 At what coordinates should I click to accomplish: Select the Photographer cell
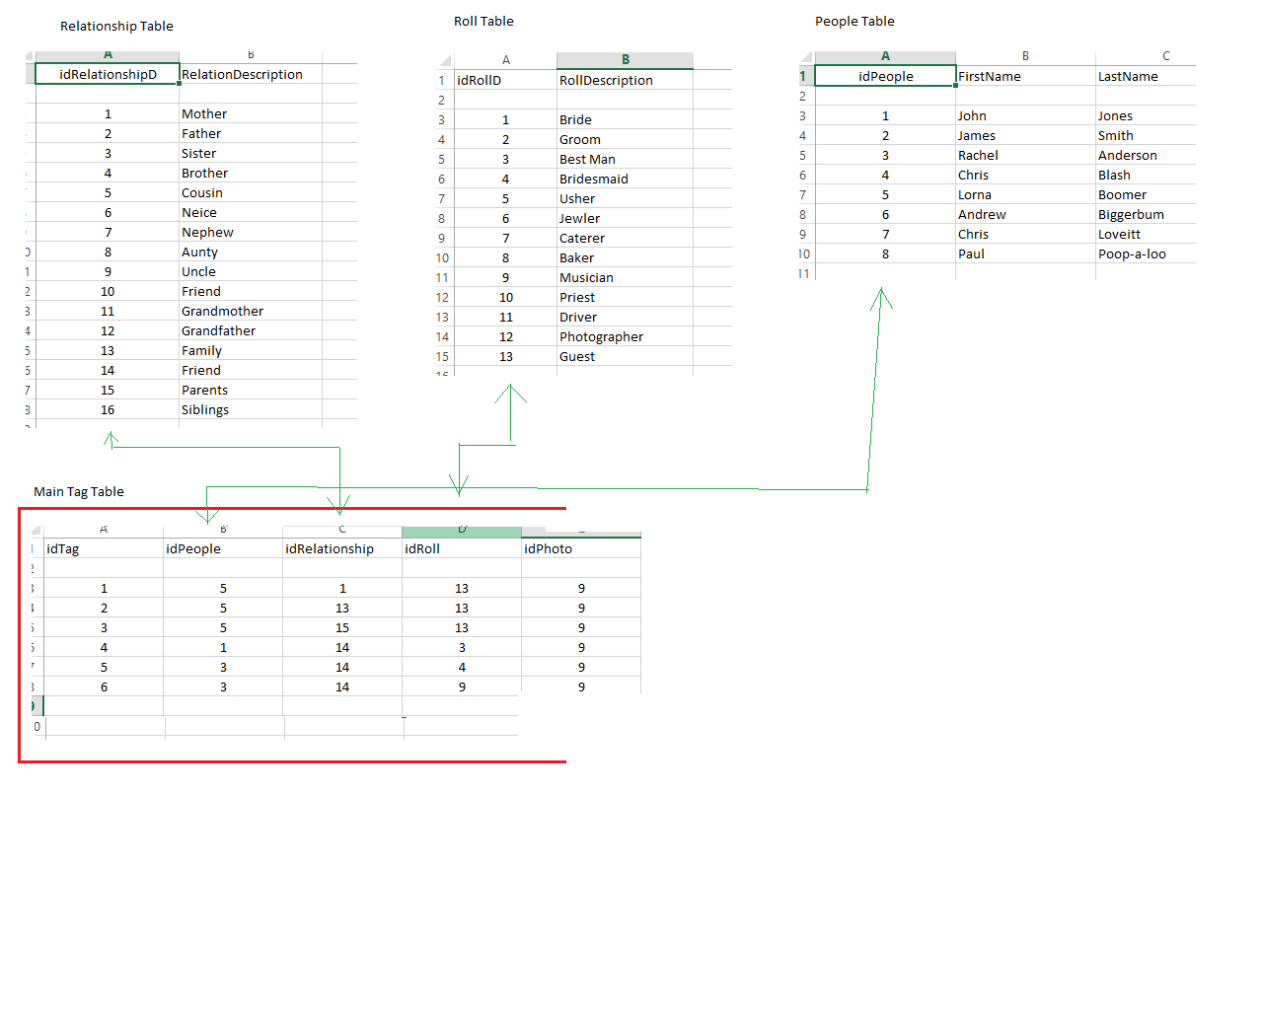tap(625, 336)
